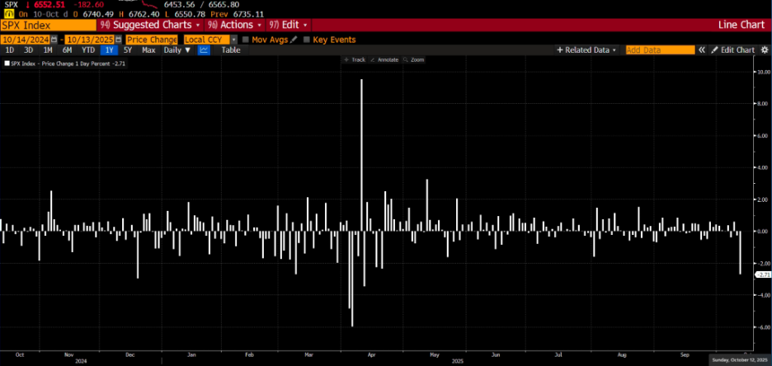Screen dimensions: 772x366
Task: Open the start date calendar picker
Action: coord(54,39)
